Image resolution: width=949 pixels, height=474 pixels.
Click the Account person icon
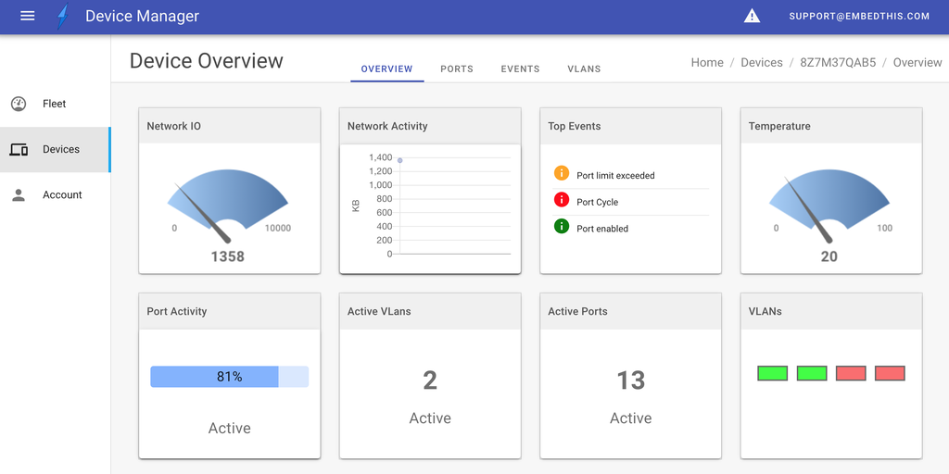(19, 195)
